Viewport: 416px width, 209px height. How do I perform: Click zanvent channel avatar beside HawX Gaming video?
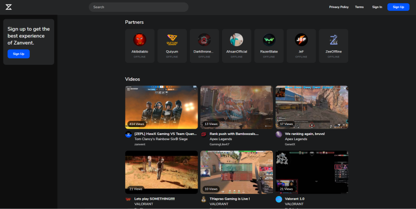(x=128, y=134)
